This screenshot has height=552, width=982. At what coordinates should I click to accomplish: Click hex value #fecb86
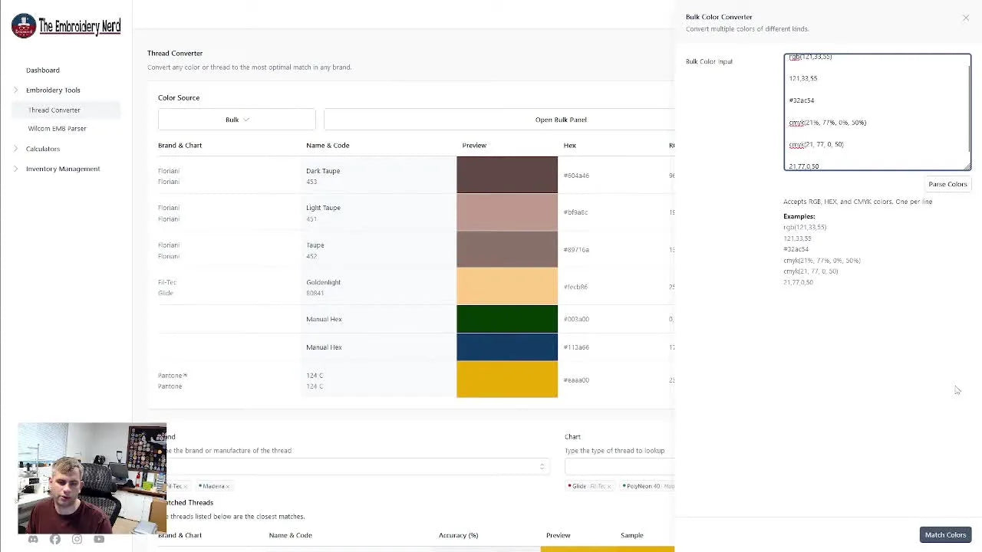(x=575, y=287)
